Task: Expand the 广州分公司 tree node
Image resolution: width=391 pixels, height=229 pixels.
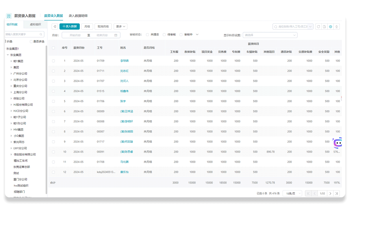Action: [11, 74]
